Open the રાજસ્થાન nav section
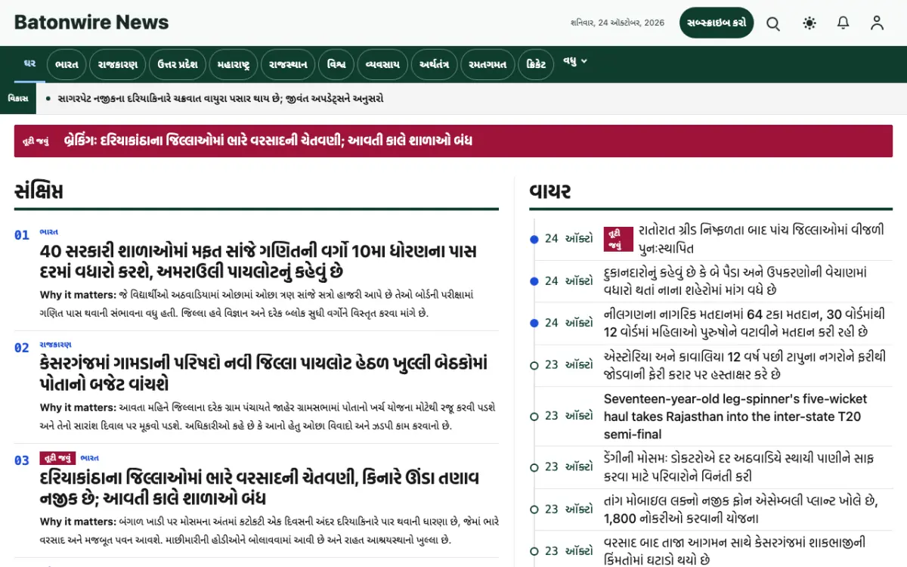The width and height of the screenshot is (907, 567). pos(289,64)
